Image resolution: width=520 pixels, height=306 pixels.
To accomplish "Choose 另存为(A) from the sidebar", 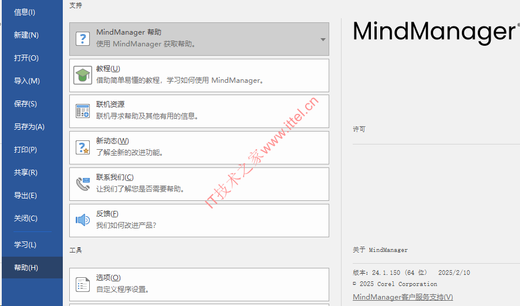I will pyautogui.click(x=29, y=127).
